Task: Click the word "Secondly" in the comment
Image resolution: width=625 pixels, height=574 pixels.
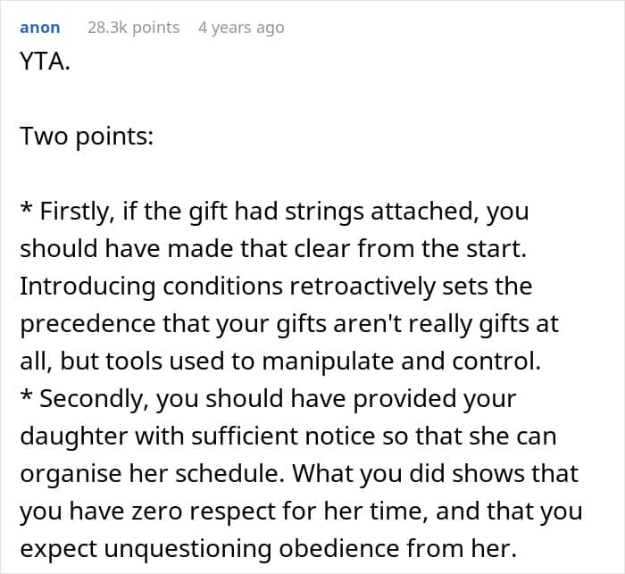Action: pos(97,399)
